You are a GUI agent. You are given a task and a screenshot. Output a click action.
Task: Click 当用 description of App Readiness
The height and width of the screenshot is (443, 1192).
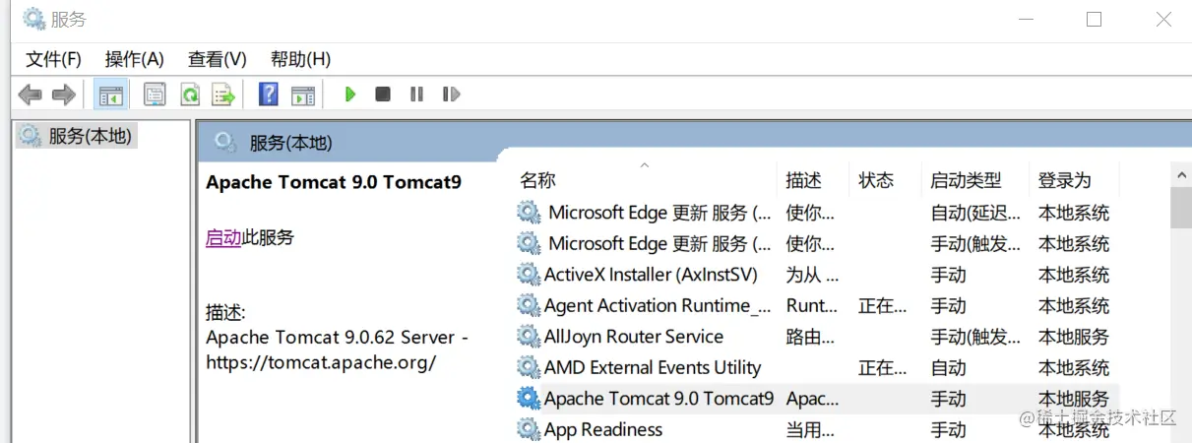click(810, 429)
